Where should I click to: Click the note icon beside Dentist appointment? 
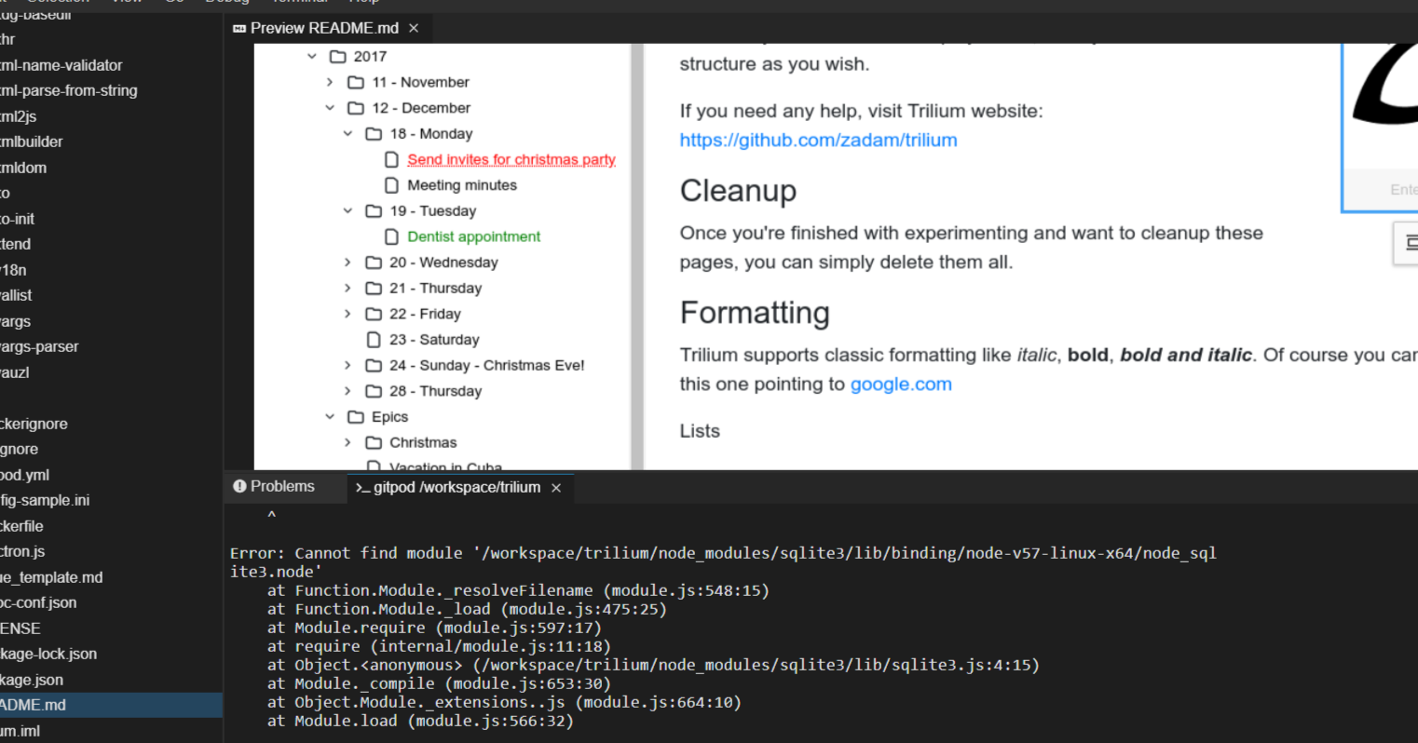pyautogui.click(x=391, y=236)
